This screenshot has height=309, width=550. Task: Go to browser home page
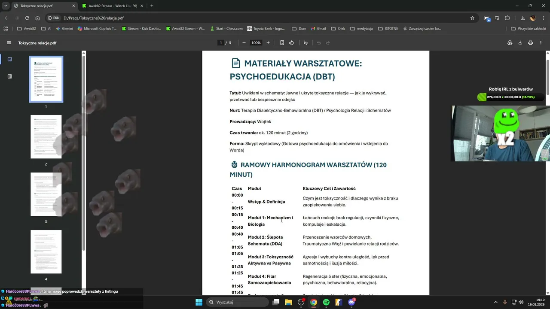(37, 18)
